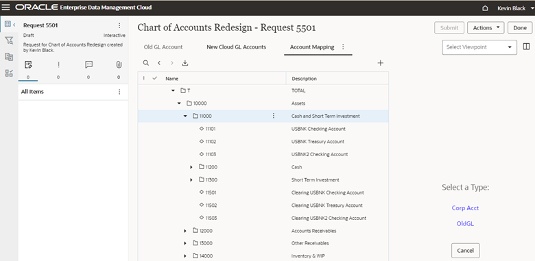
Task: Select node 11503 in the tree
Action: 211,218
